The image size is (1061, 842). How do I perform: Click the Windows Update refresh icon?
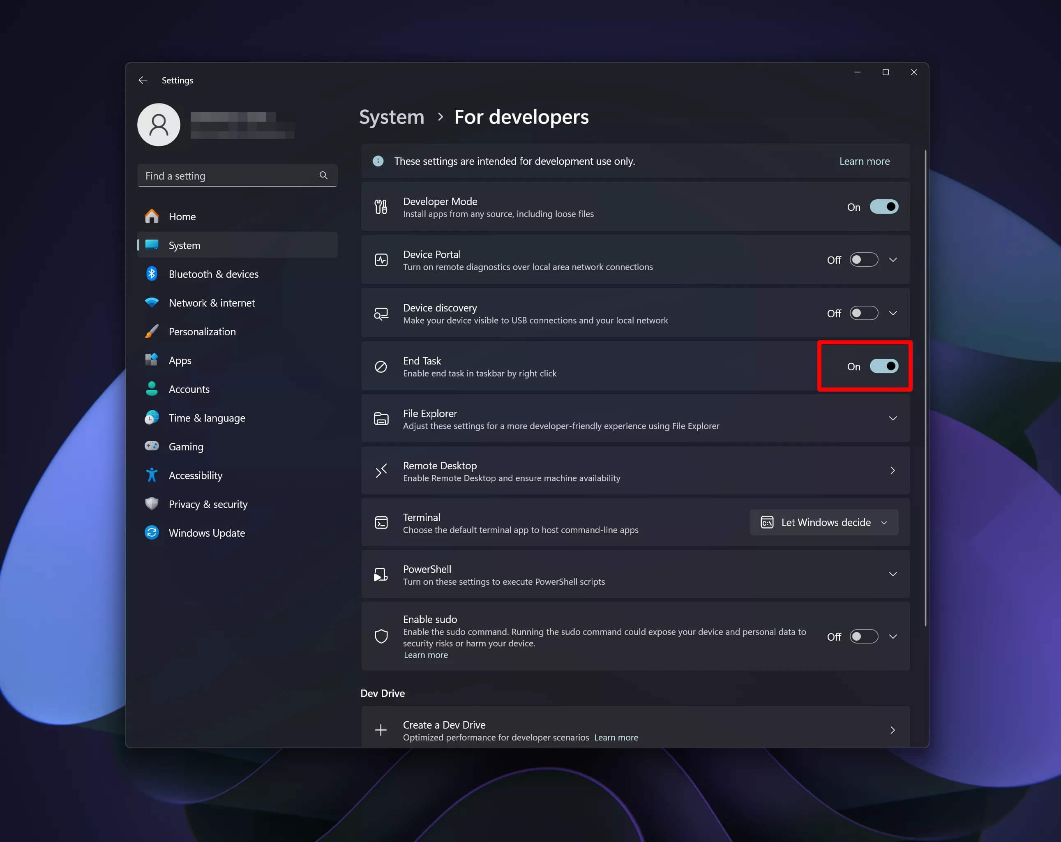(x=152, y=533)
